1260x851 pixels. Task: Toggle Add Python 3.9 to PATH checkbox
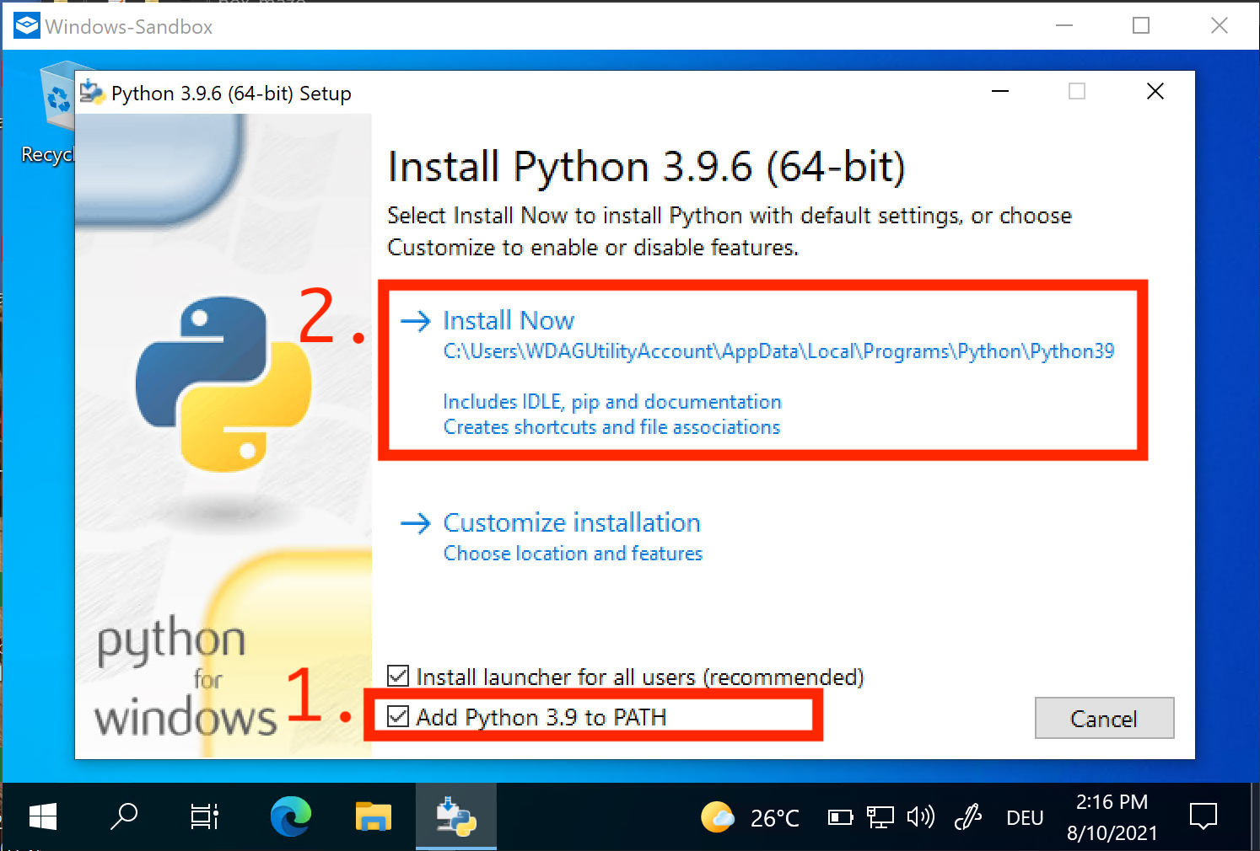click(x=398, y=717)
